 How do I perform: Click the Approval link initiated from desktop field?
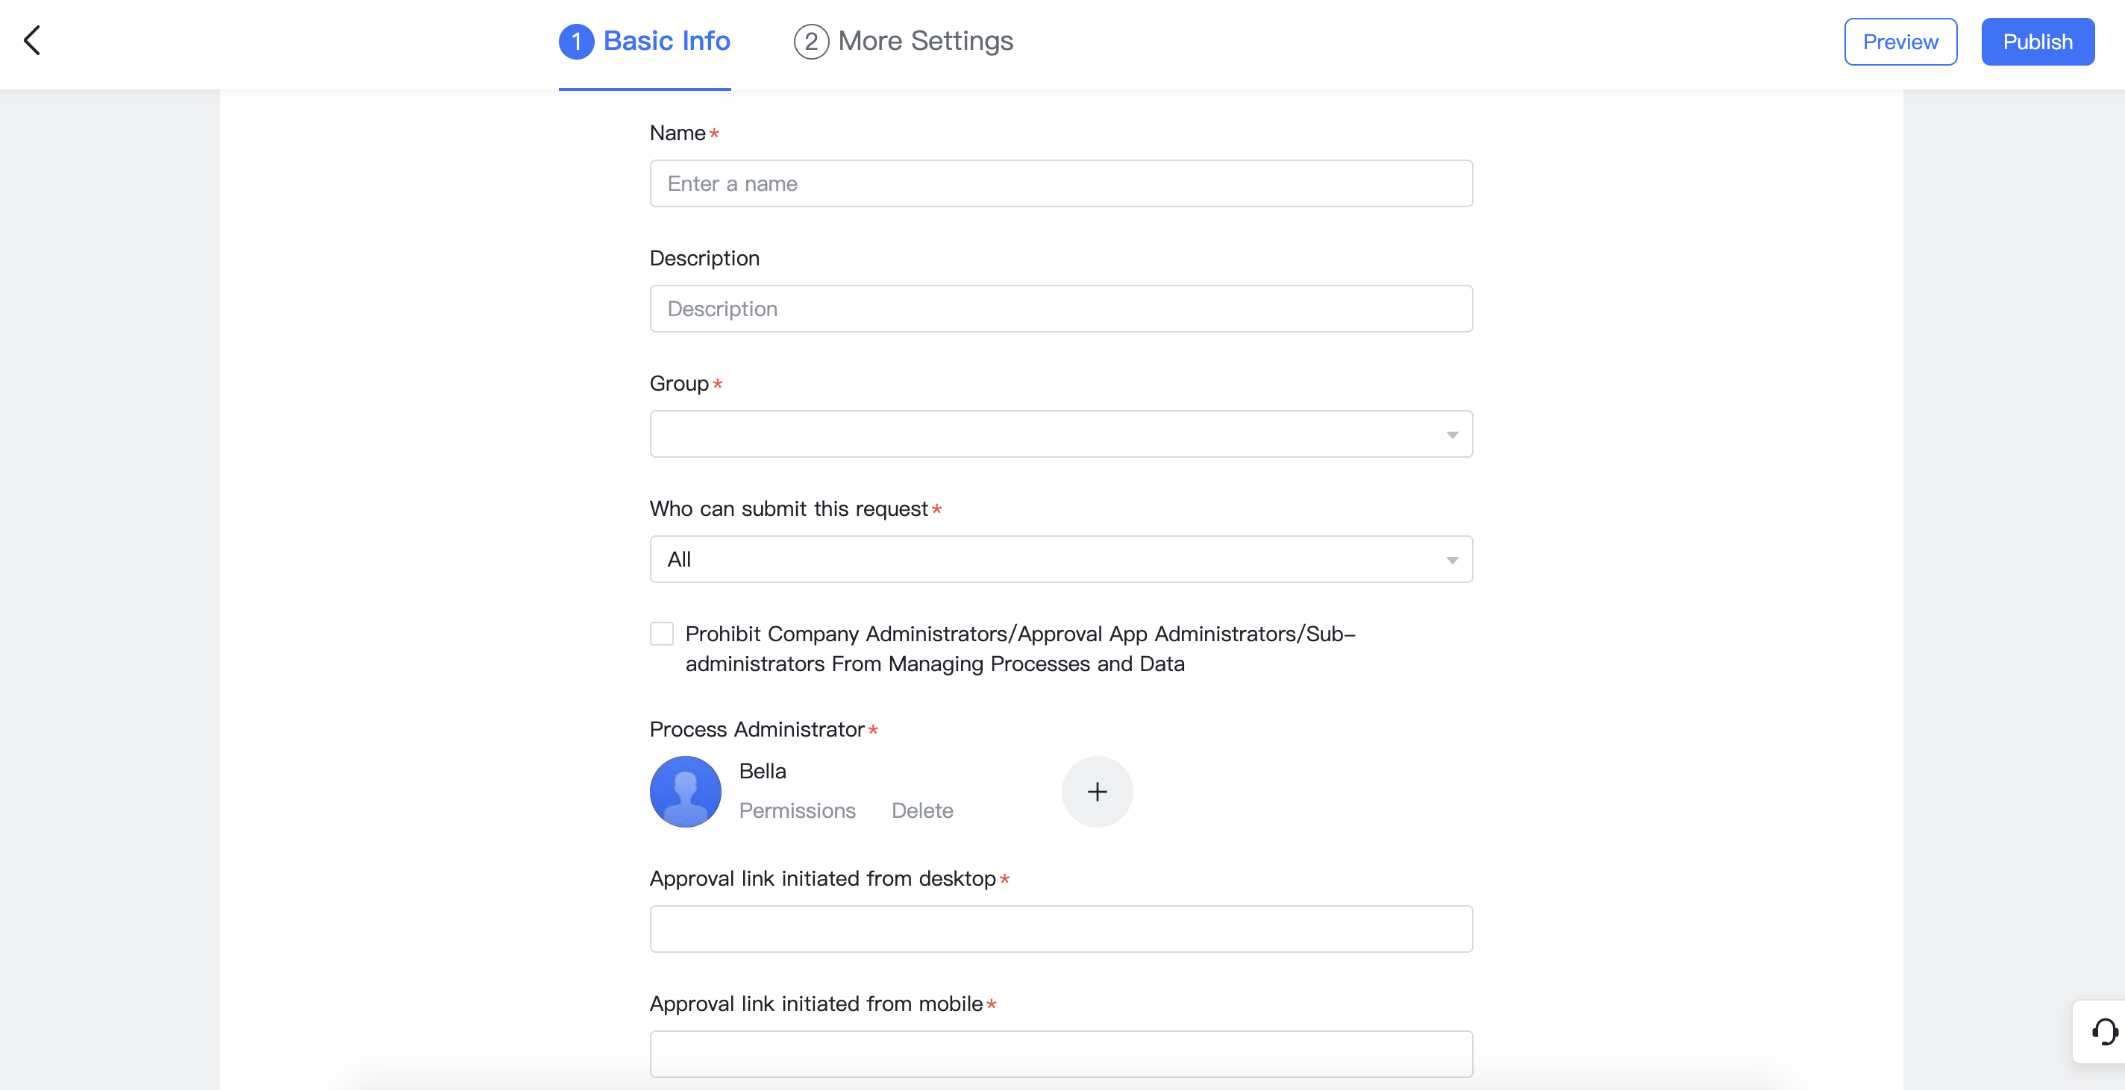[x=1061, y=928]
